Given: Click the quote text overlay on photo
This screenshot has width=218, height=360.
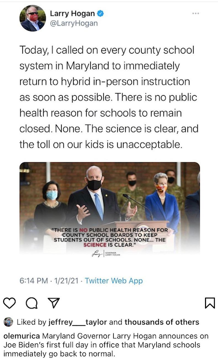Looking at the screenshot, I should click(x=110, y=237).
